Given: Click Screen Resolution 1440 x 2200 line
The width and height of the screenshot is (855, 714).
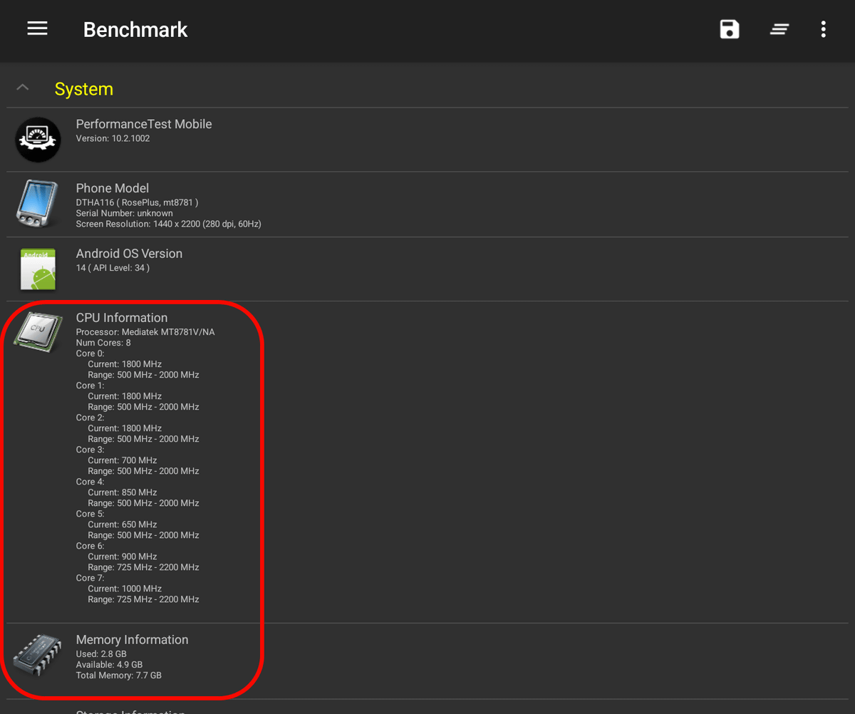Looking at the screenshot, I should coord(169,224).
